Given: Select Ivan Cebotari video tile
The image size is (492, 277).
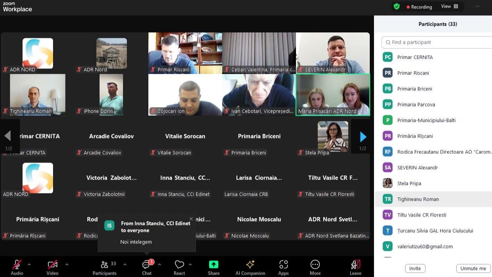Looking at the screenshot, I should tap(259, 95).
